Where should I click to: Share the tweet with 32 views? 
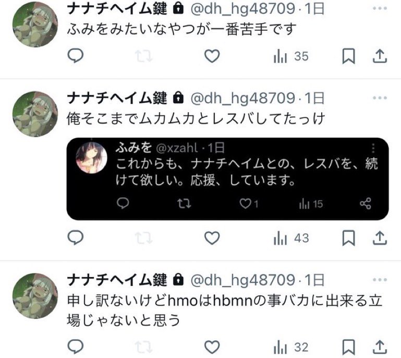380,347
